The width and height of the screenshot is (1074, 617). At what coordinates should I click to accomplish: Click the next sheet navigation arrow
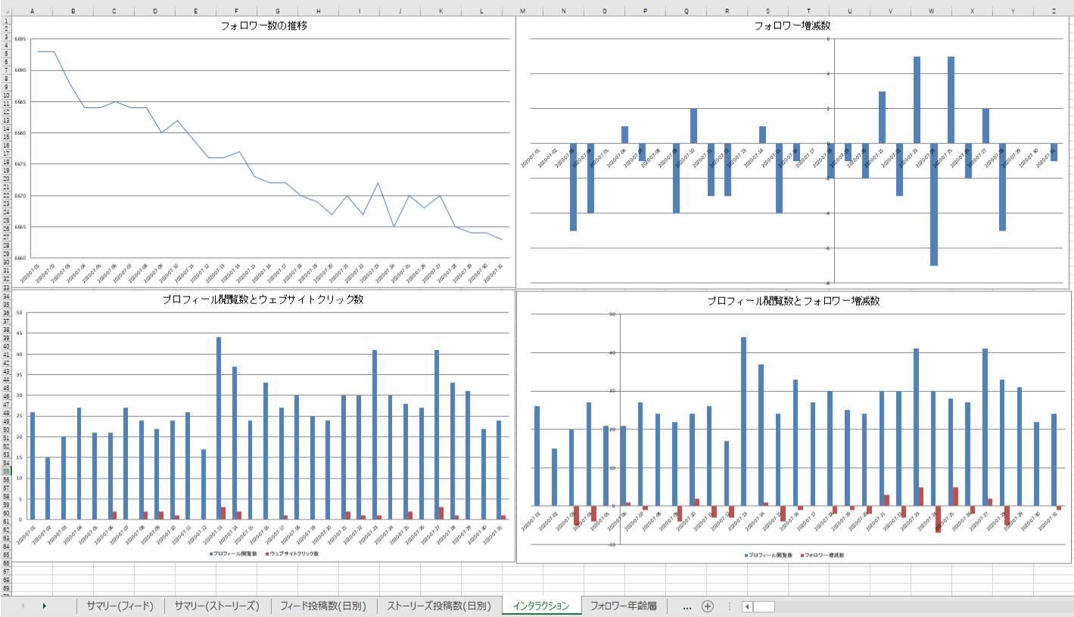44,606
